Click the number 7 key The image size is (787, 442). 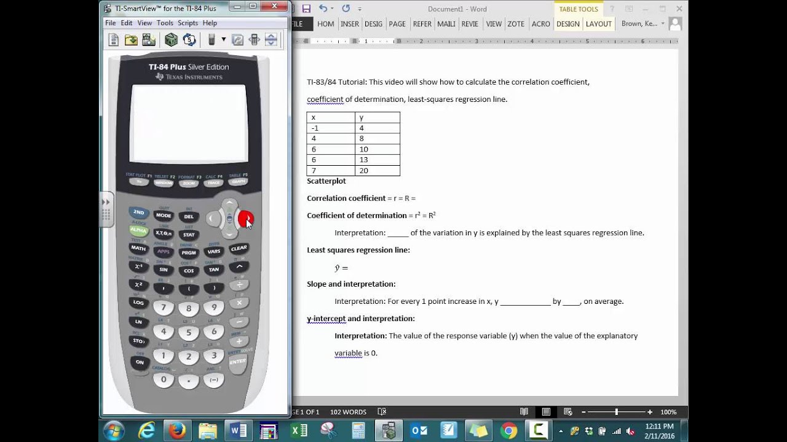(x=164, y=308)
